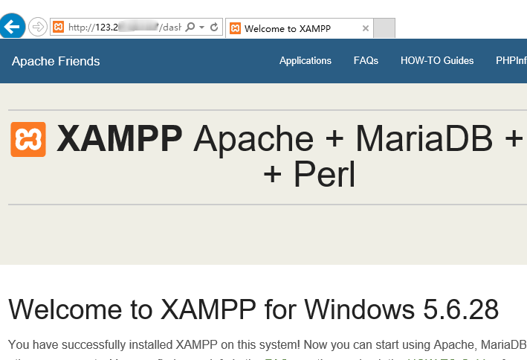Screen dimensions: 527x360
Task: Open the FAQs navigation link
Action: 366,60
